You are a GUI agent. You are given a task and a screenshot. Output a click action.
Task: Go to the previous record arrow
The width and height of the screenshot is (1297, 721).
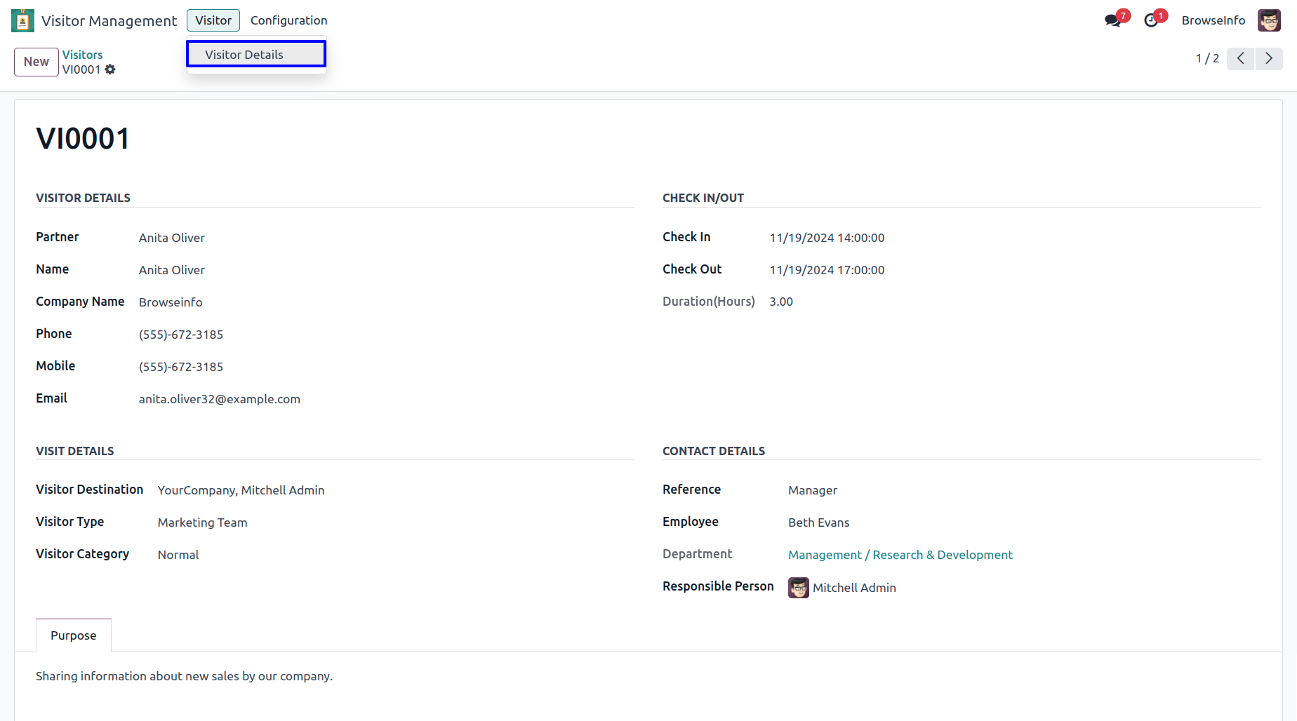coord(1240,58)
